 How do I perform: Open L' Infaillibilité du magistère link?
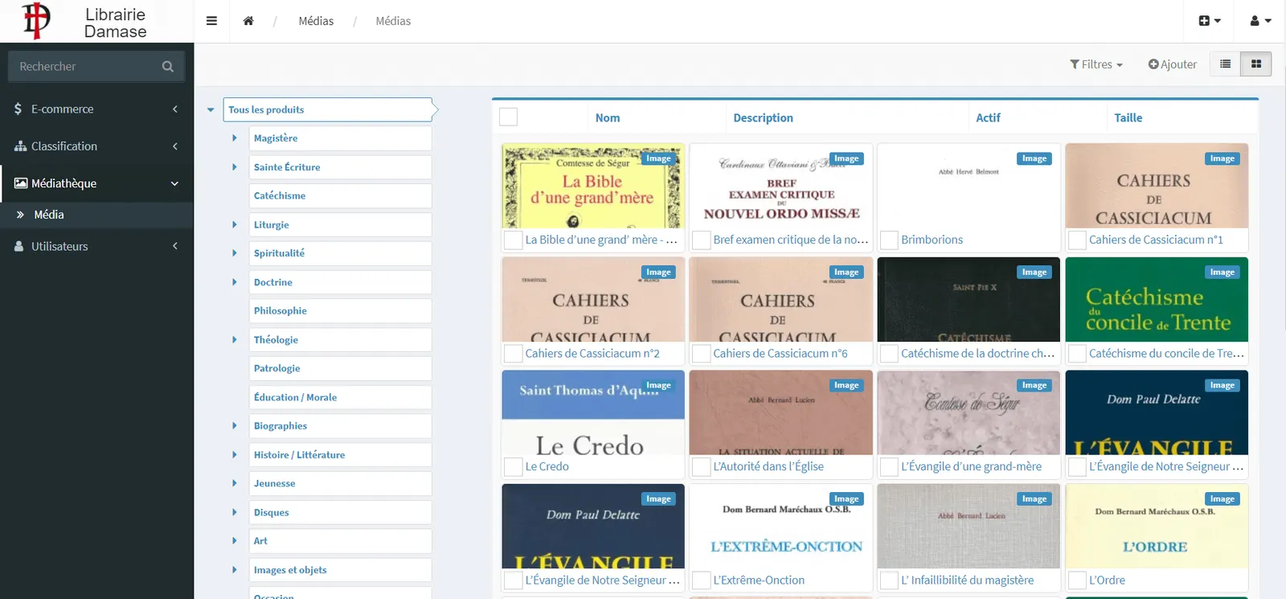click(x=968, y=580)
